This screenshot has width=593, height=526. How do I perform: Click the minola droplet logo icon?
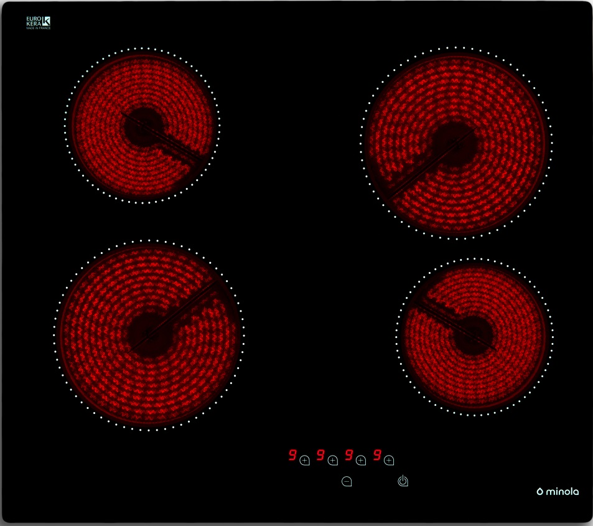tap(540, 492)
